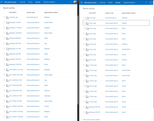
Task: Click device icon for Yesterday 8:50 PM Brazil row
Action: pos(87,112)
